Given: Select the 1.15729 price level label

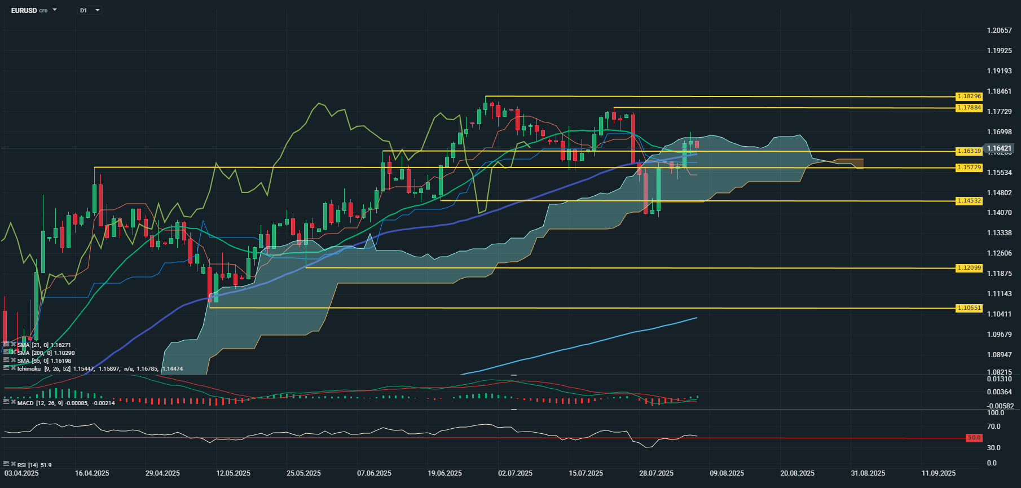Looking at the screenshot, I should [969, 168].
